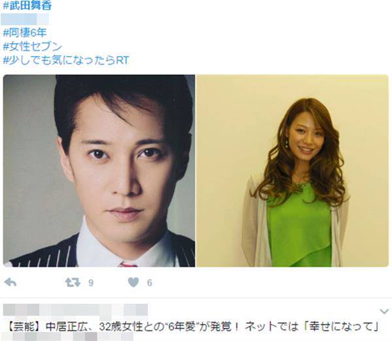Open hashtag #少しでも気になったらRT
392x341 pixels.
tap(66, 60)
